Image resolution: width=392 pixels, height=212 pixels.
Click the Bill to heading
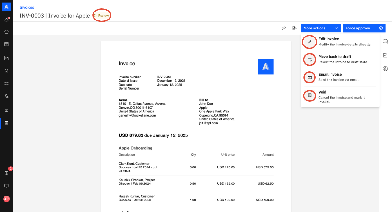coord(204,100)
